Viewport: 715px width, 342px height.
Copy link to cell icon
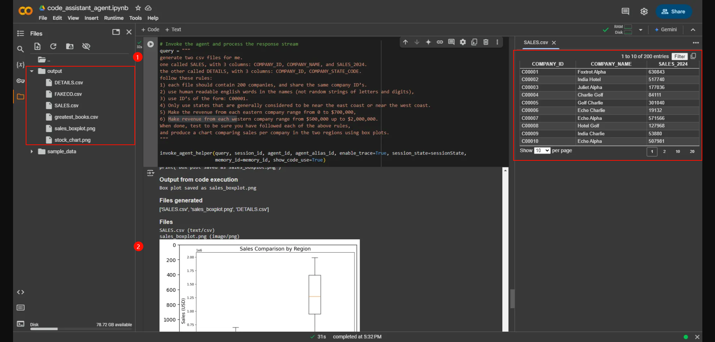click(x=440, y=42)
